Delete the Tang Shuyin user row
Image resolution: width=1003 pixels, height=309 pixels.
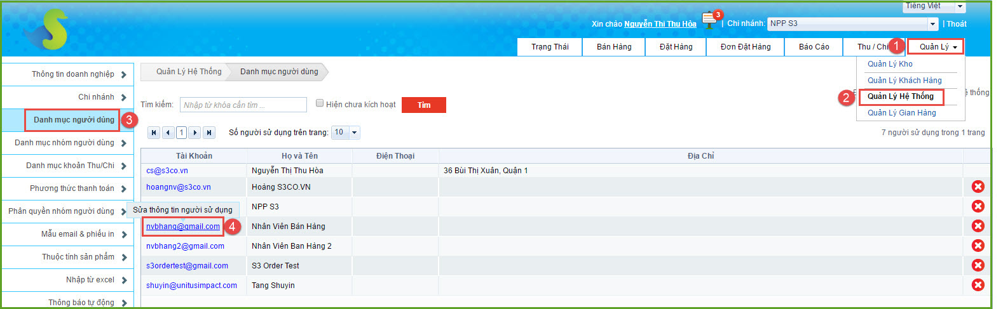pyautogui.click(x=978, y=285)
